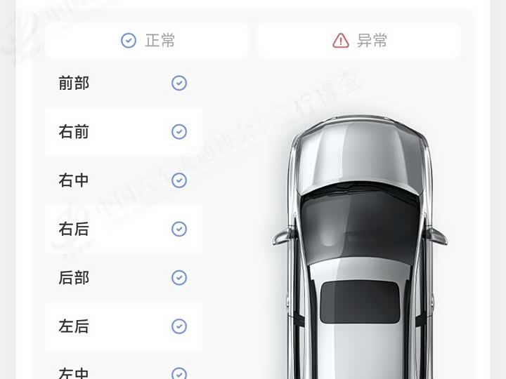Toggle the 右中 check status icon

pos(179,180)
